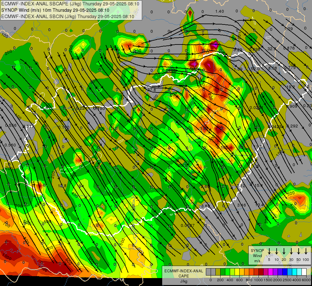Click the map value 0.779

(290, 67)
